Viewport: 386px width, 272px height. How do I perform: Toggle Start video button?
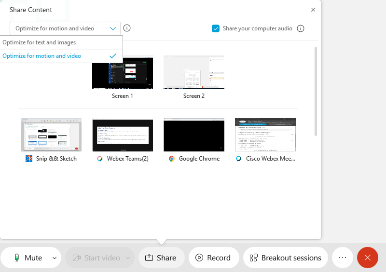click(96, 258)
